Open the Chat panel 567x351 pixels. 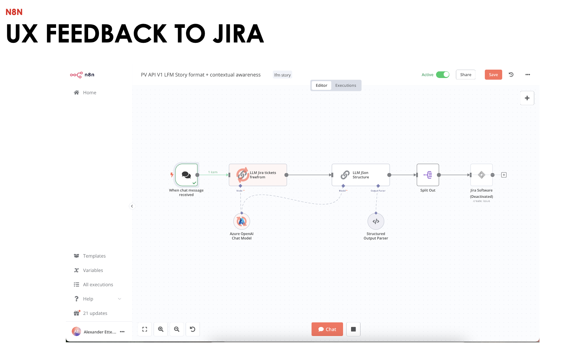tap(327, 329)
